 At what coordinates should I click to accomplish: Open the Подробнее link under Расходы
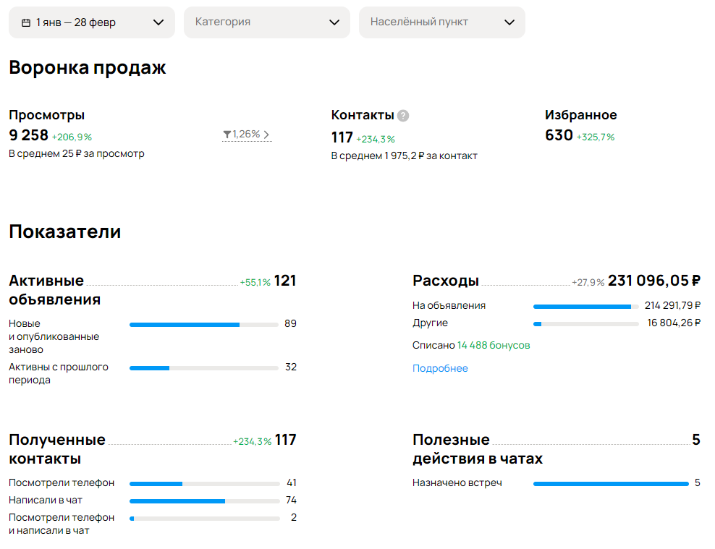pyautogui.click(x=440, y=368)
